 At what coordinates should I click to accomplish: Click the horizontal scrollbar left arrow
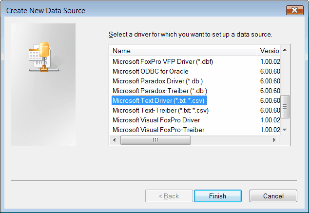click(115, 140)
